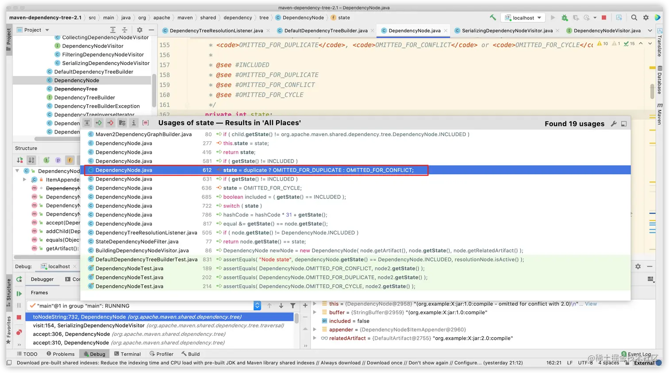Image resolution: width=669 pixels, height=373 pixels.
Task: Click Resume Program icon in Debug panel
Action: [19, 293]
